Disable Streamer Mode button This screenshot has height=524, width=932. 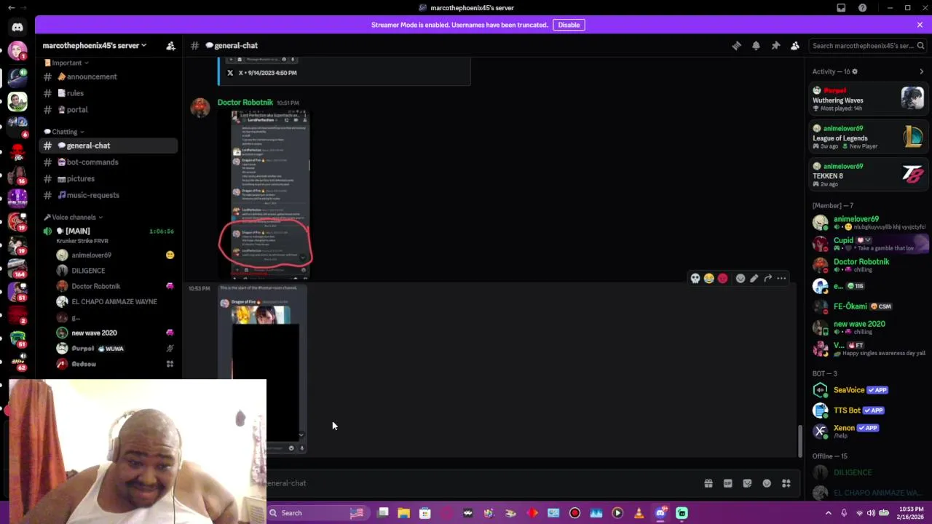tap(569, 25)
